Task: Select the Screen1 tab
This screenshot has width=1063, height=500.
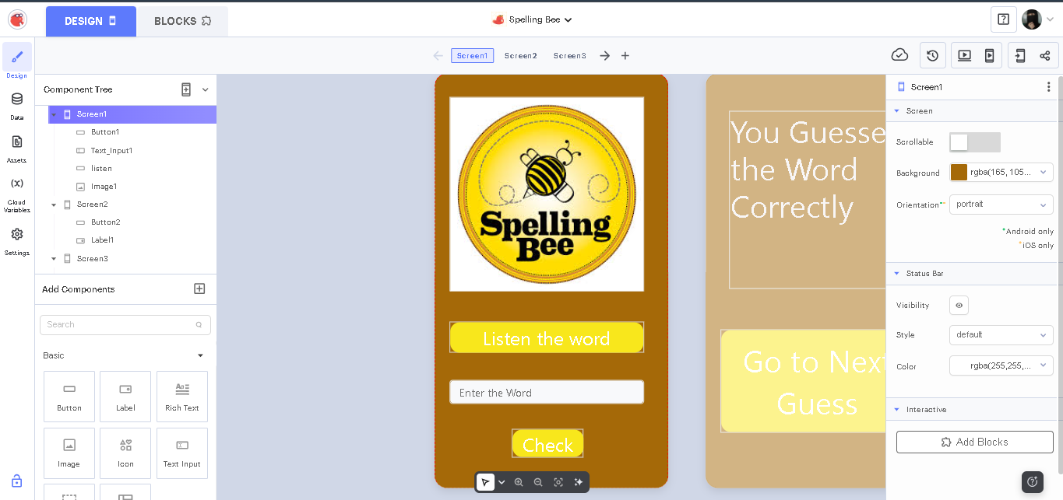Action: click(472, 55)
